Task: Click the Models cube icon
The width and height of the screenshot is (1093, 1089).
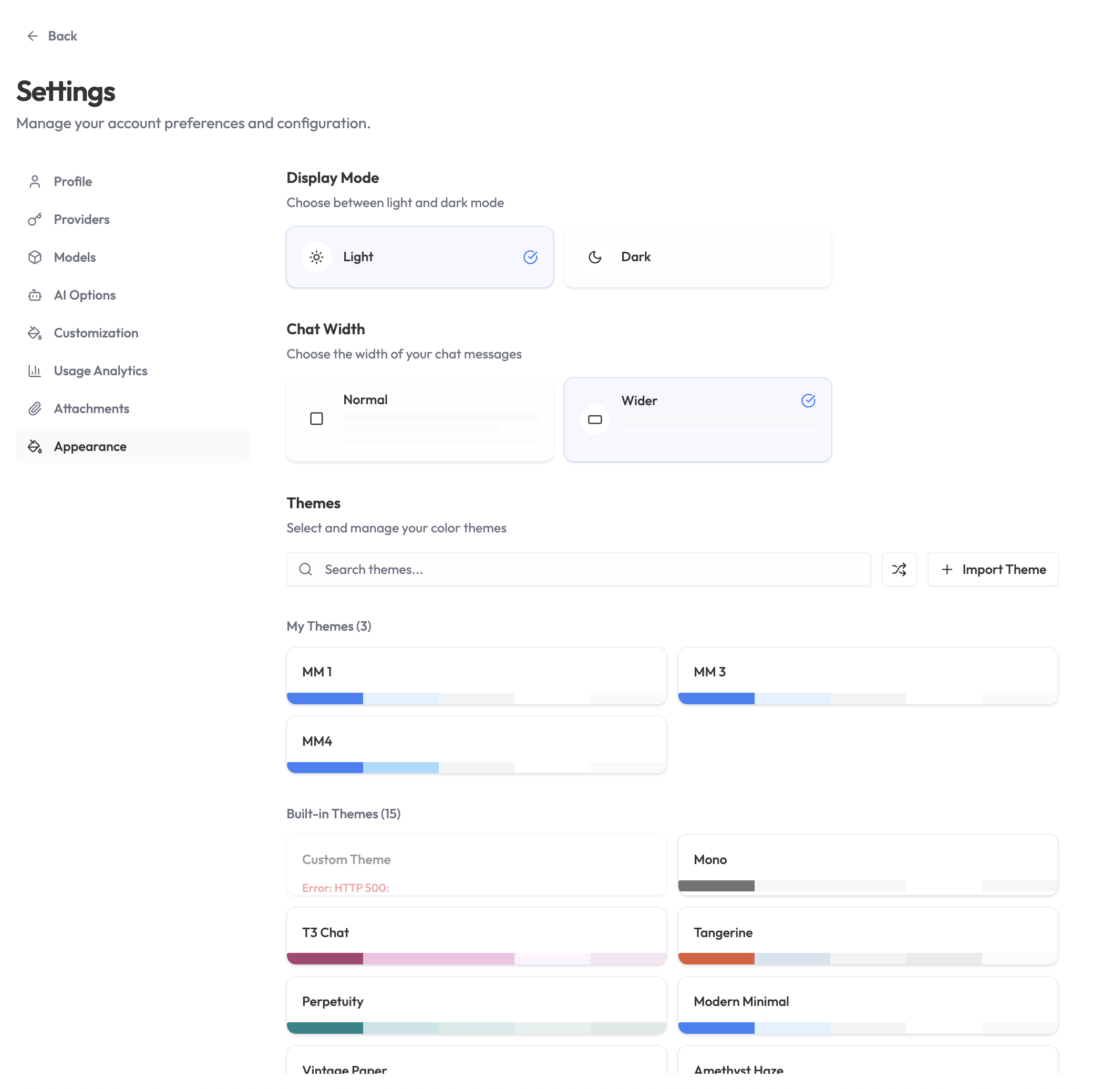Action: coord(35,258)
